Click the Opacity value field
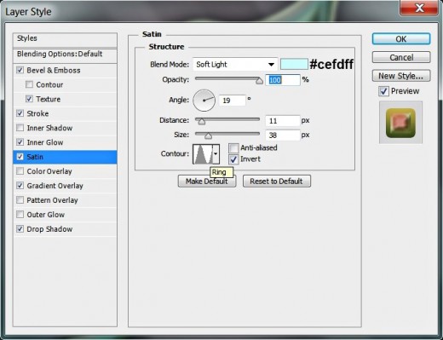Screen dimensions: 443x340 [x=283, y=80]
